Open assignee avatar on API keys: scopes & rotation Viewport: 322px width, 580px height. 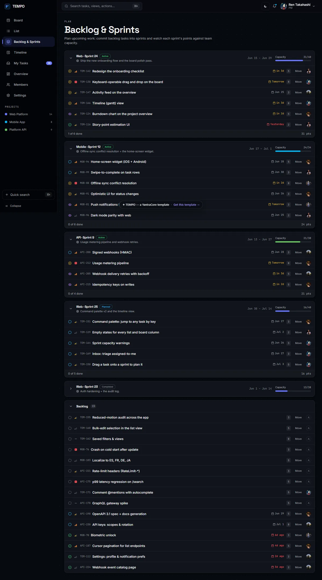[309, 525]
